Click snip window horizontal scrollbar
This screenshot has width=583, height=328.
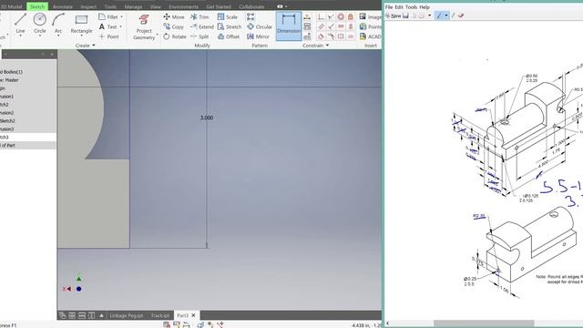484,323
